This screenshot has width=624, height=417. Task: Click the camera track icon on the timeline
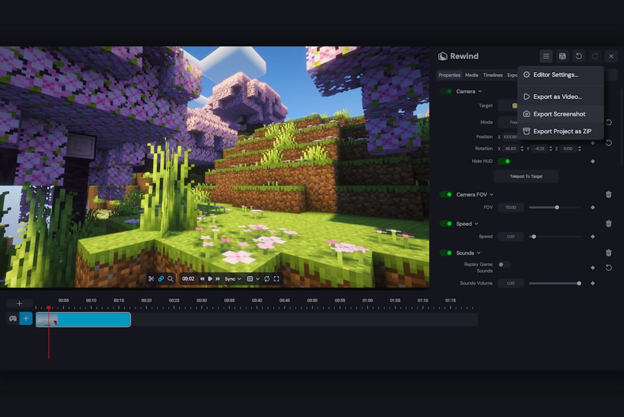(x=12, y=319)
